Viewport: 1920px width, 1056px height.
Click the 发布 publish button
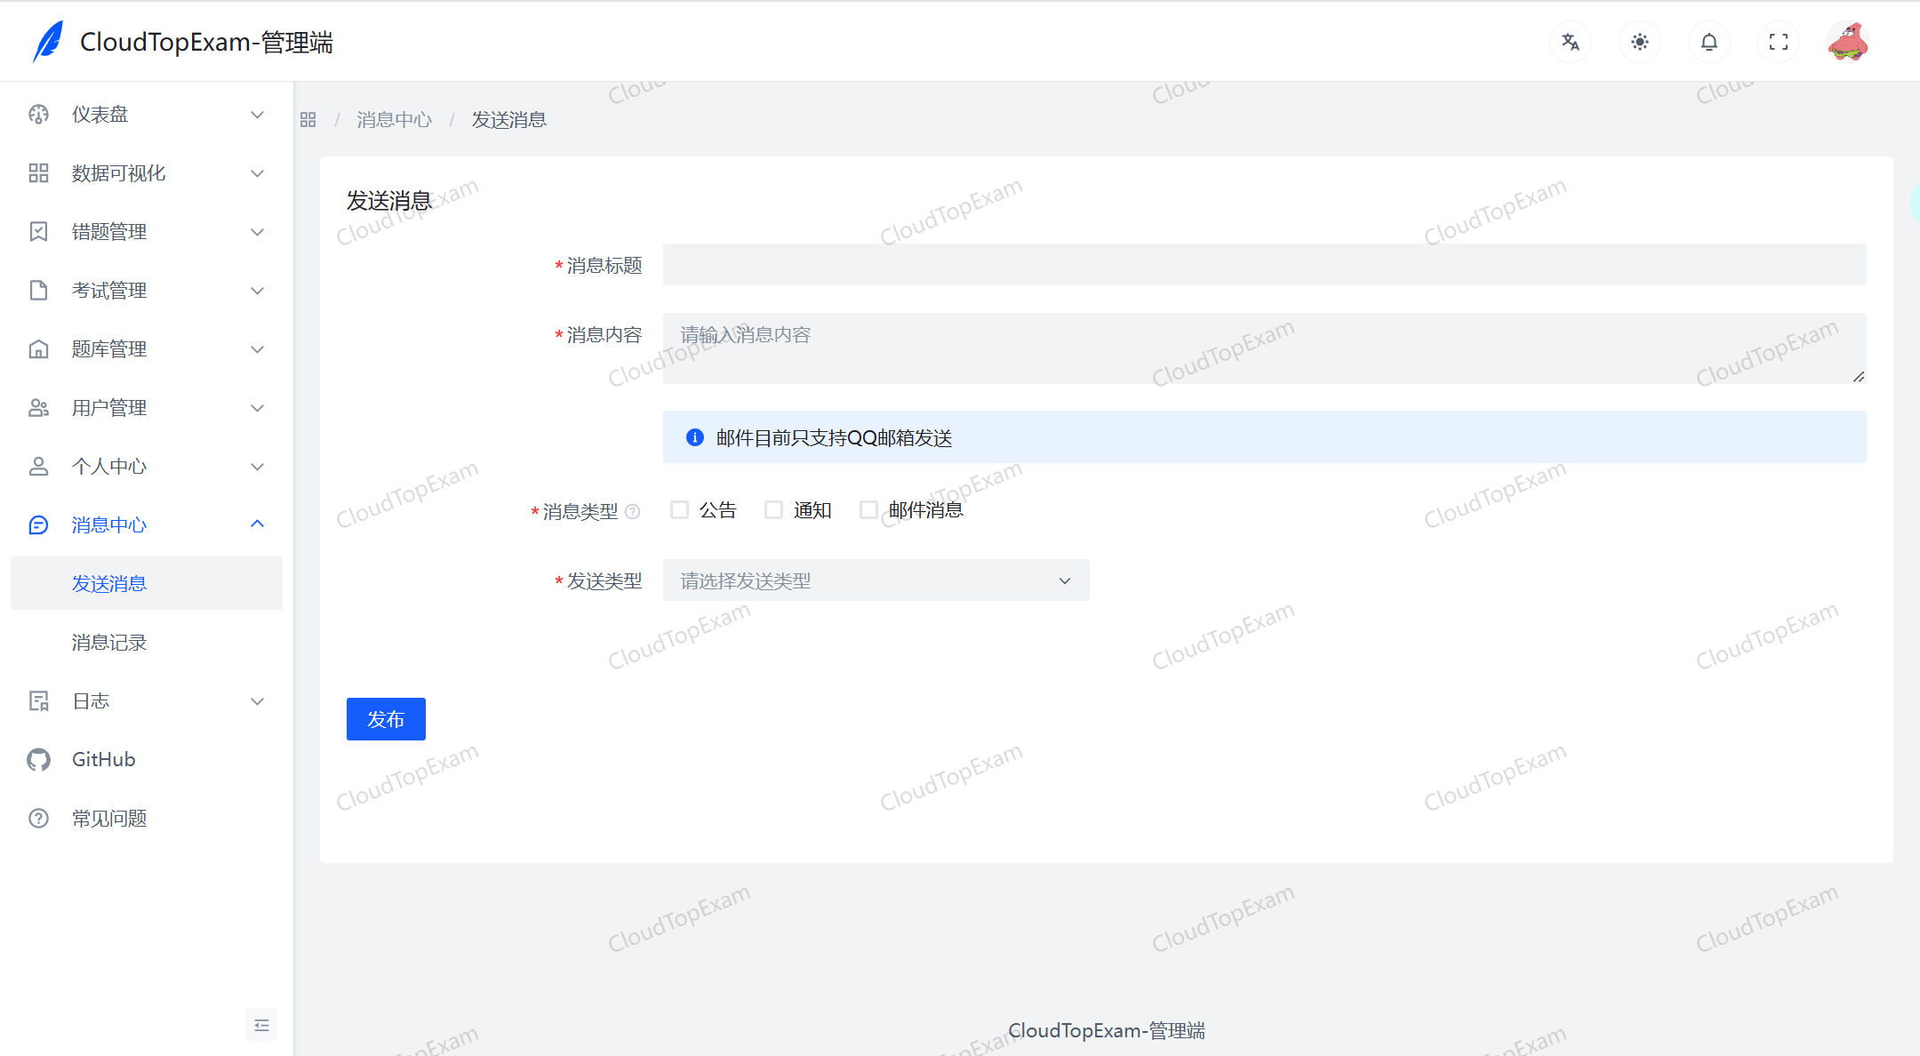385,719
